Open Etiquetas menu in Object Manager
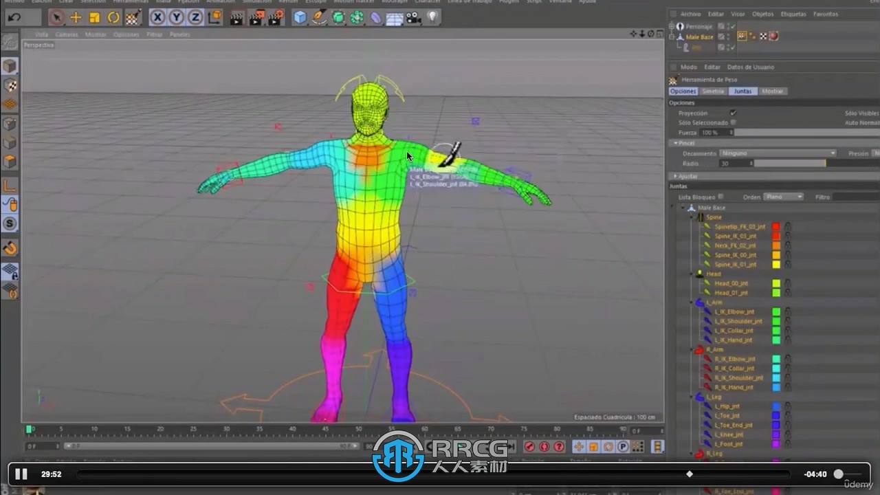The width and height of the screenshot is (880, 495). 793,14
